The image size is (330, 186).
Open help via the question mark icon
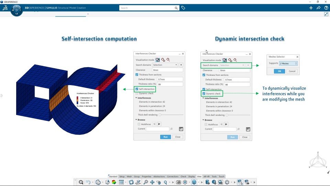(x=326, y=8)
